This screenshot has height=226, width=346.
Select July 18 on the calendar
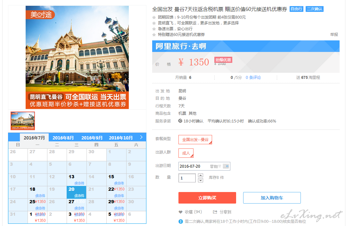coord(37,192)
